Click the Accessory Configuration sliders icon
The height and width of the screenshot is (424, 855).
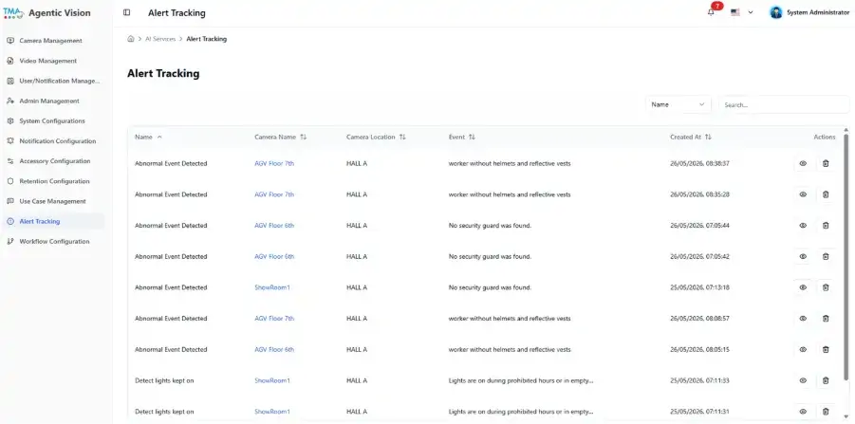9,161
